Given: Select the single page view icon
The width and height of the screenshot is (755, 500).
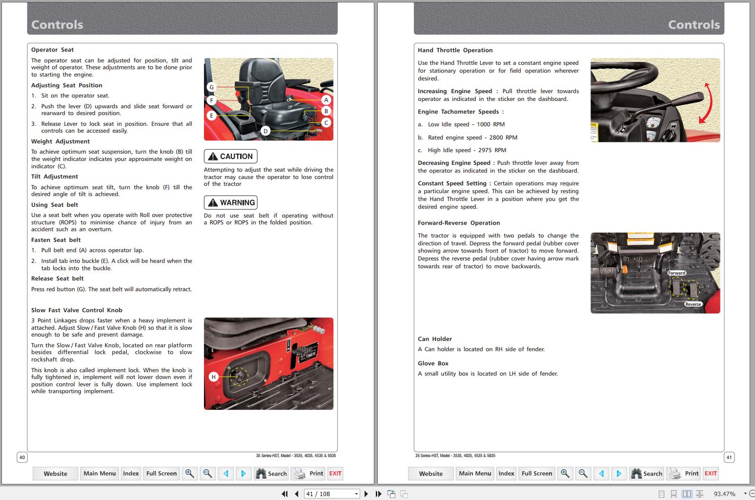Looking at the screenshot, I should tap(661, 494).
